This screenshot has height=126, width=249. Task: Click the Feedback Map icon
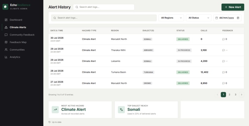(6, 42)
